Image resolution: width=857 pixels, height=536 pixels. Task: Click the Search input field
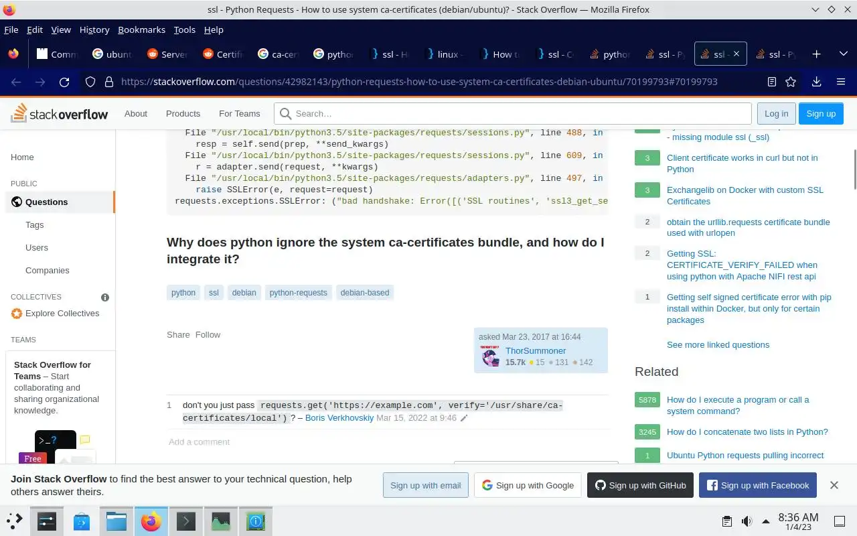coord(513,113)
